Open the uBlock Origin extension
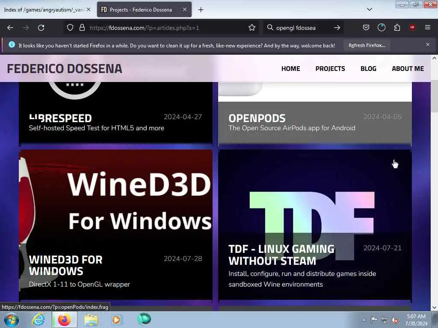This screenshot has width=438, height=328. (412, 27)
